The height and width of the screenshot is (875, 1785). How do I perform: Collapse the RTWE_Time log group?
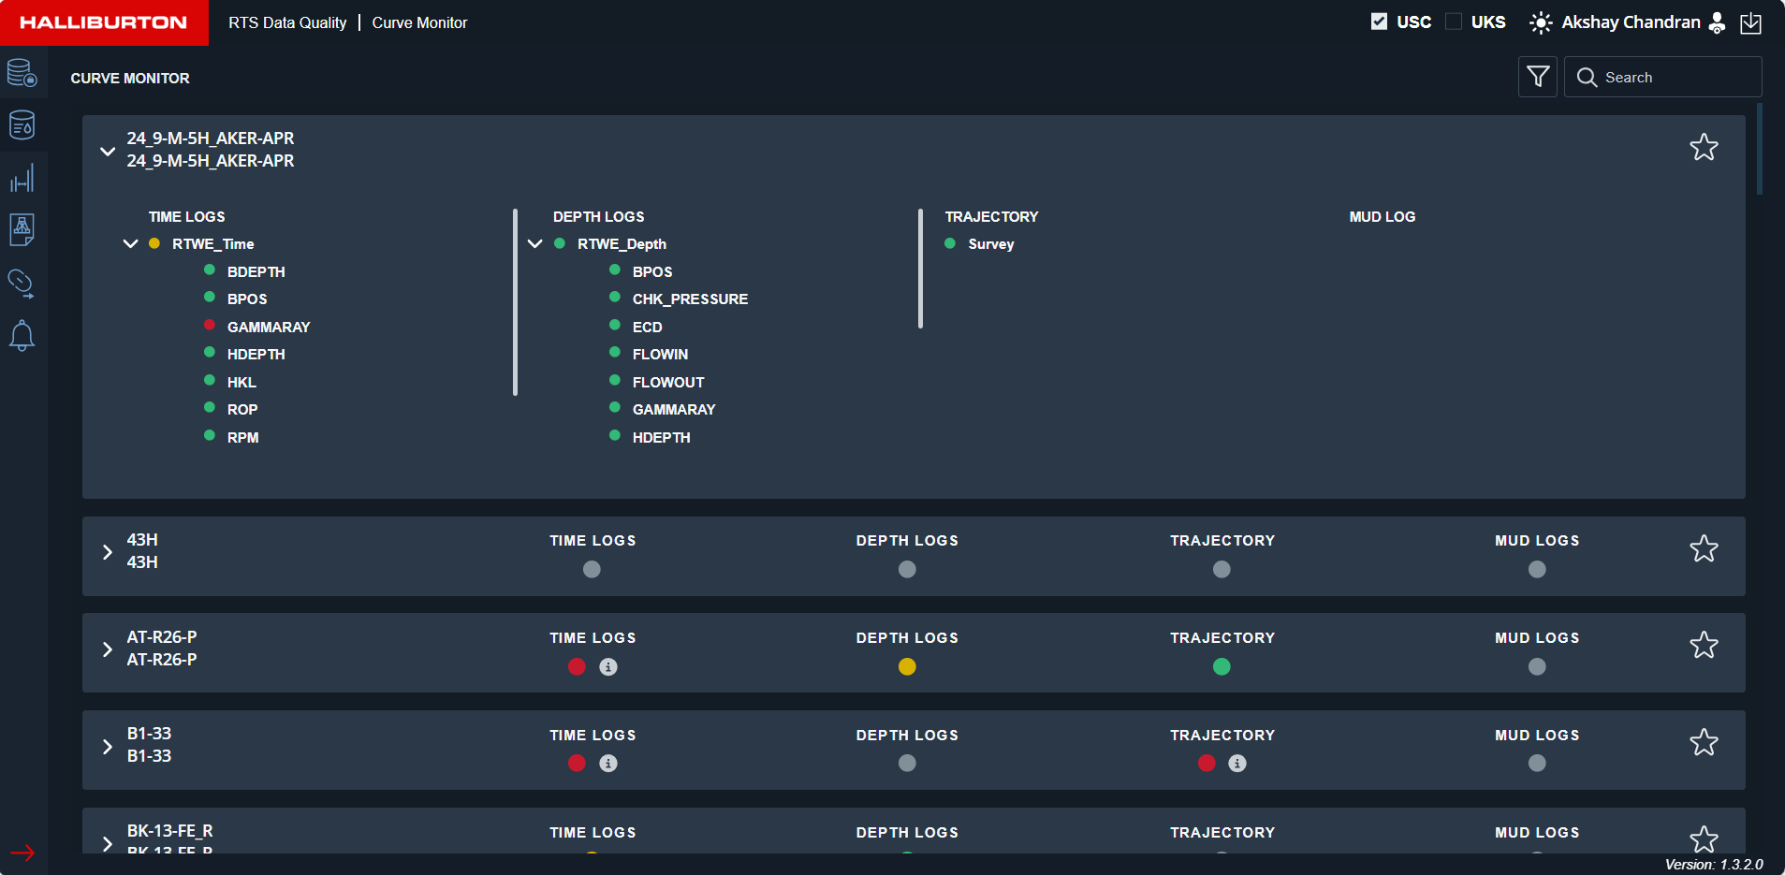[131, 244]
